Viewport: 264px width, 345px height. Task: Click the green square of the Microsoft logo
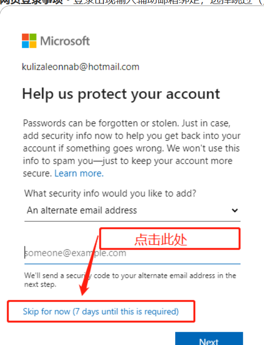click(x=33, y=37)
